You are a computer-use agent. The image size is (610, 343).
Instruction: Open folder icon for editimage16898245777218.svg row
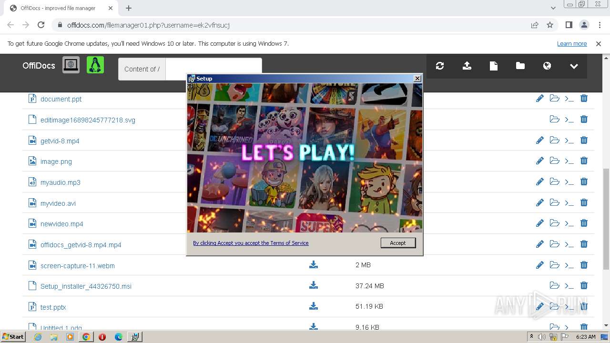(555, 119)
